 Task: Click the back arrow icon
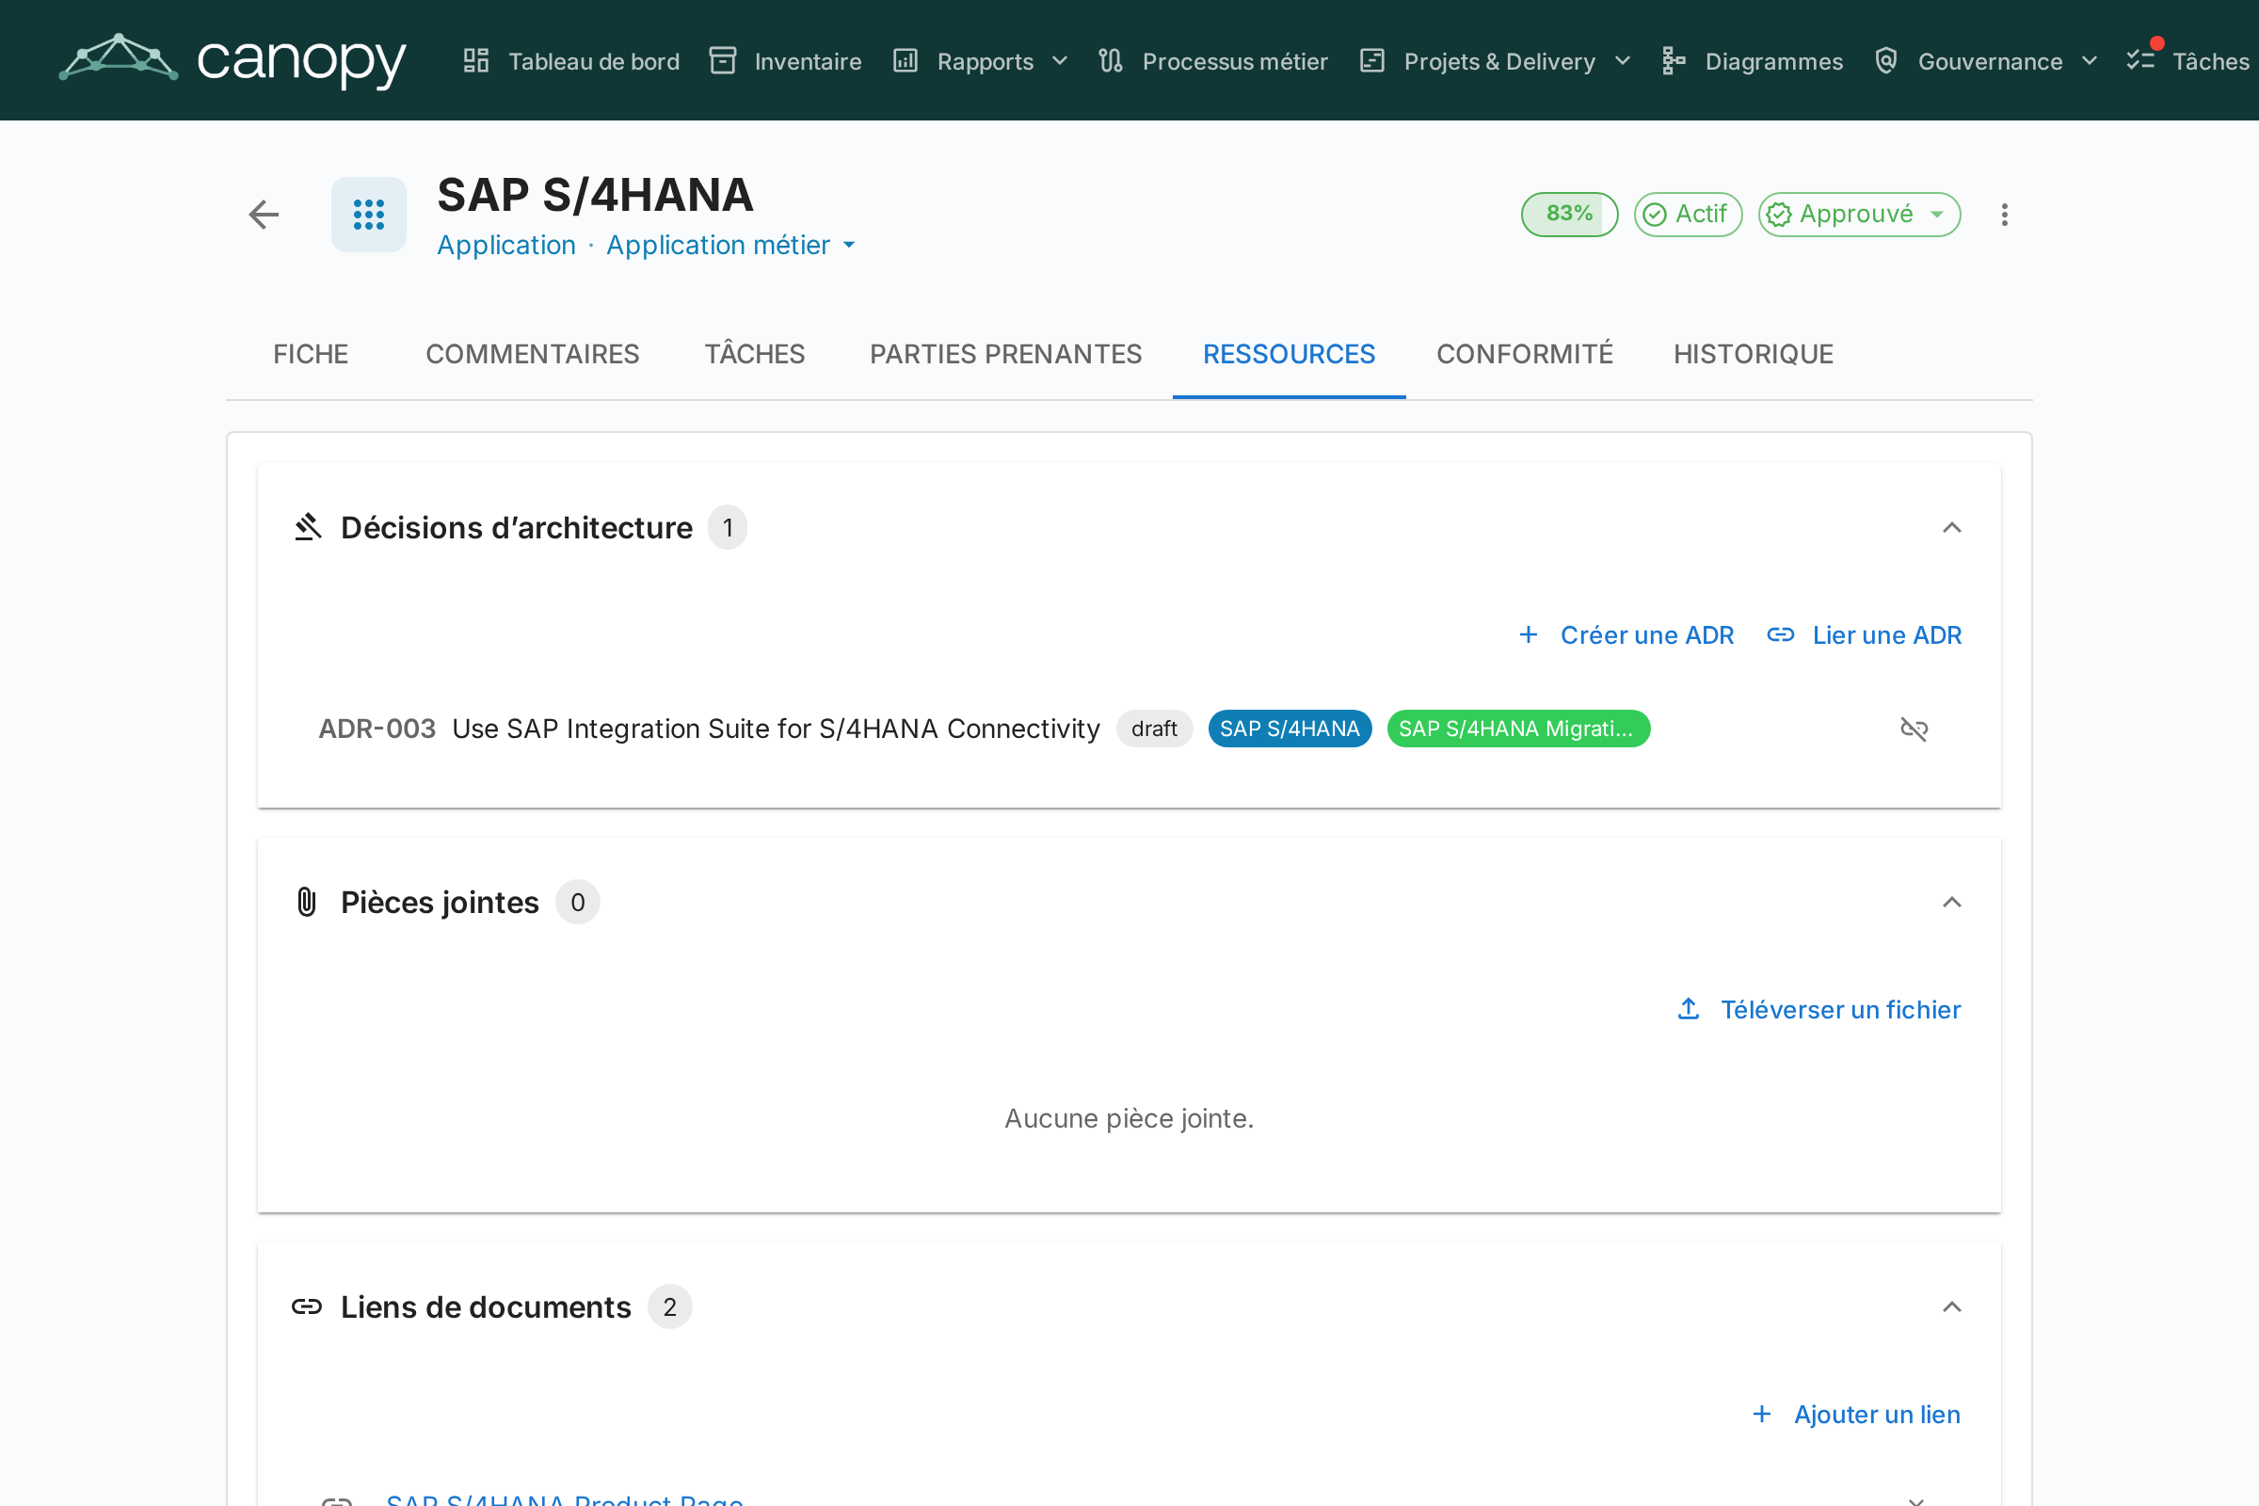264,215
